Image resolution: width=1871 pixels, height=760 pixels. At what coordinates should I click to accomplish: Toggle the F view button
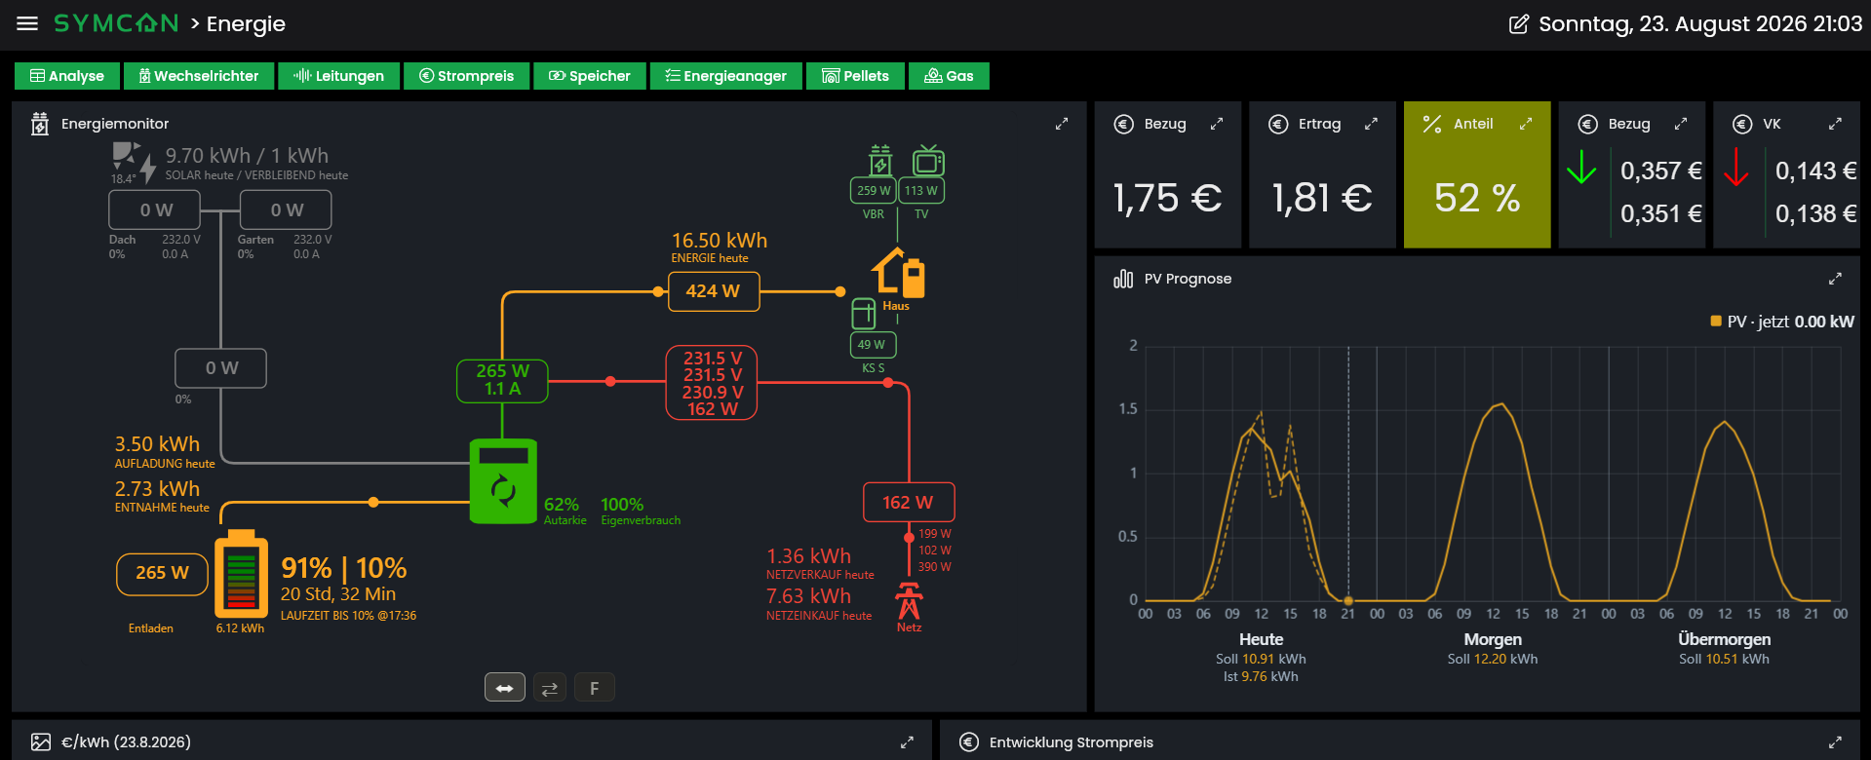tap(595, 688)
